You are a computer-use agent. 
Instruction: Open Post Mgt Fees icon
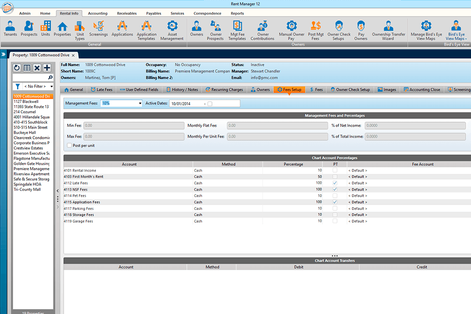pos(315,30)
